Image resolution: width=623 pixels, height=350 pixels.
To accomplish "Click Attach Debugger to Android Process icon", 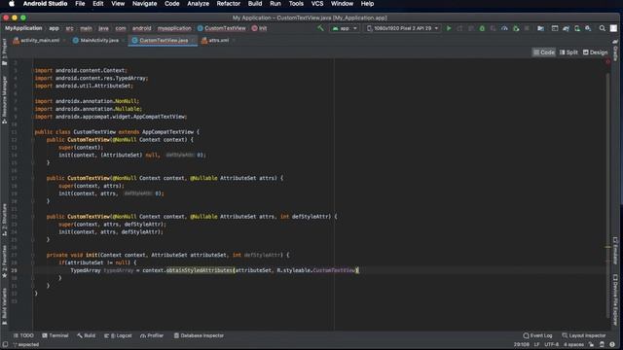I will (516, 28).
